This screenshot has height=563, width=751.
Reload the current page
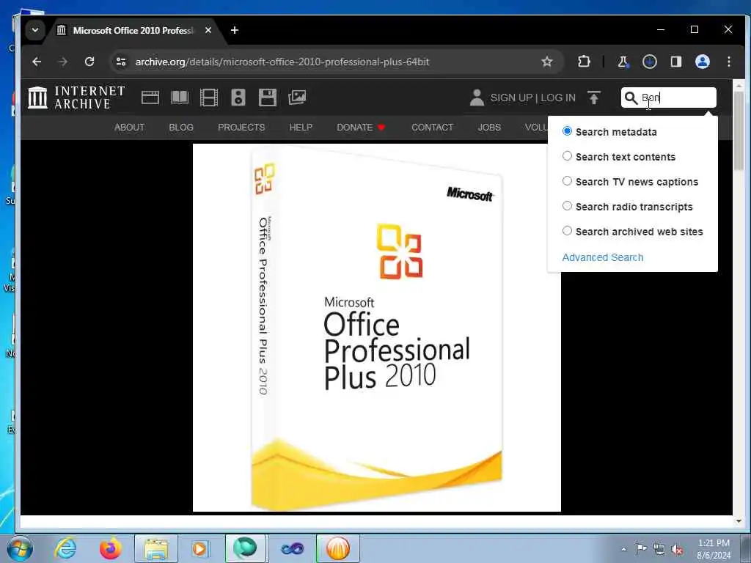tap(89, 62)
